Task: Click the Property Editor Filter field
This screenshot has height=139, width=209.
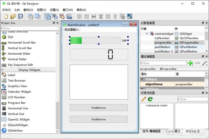Action: (163, 63)
